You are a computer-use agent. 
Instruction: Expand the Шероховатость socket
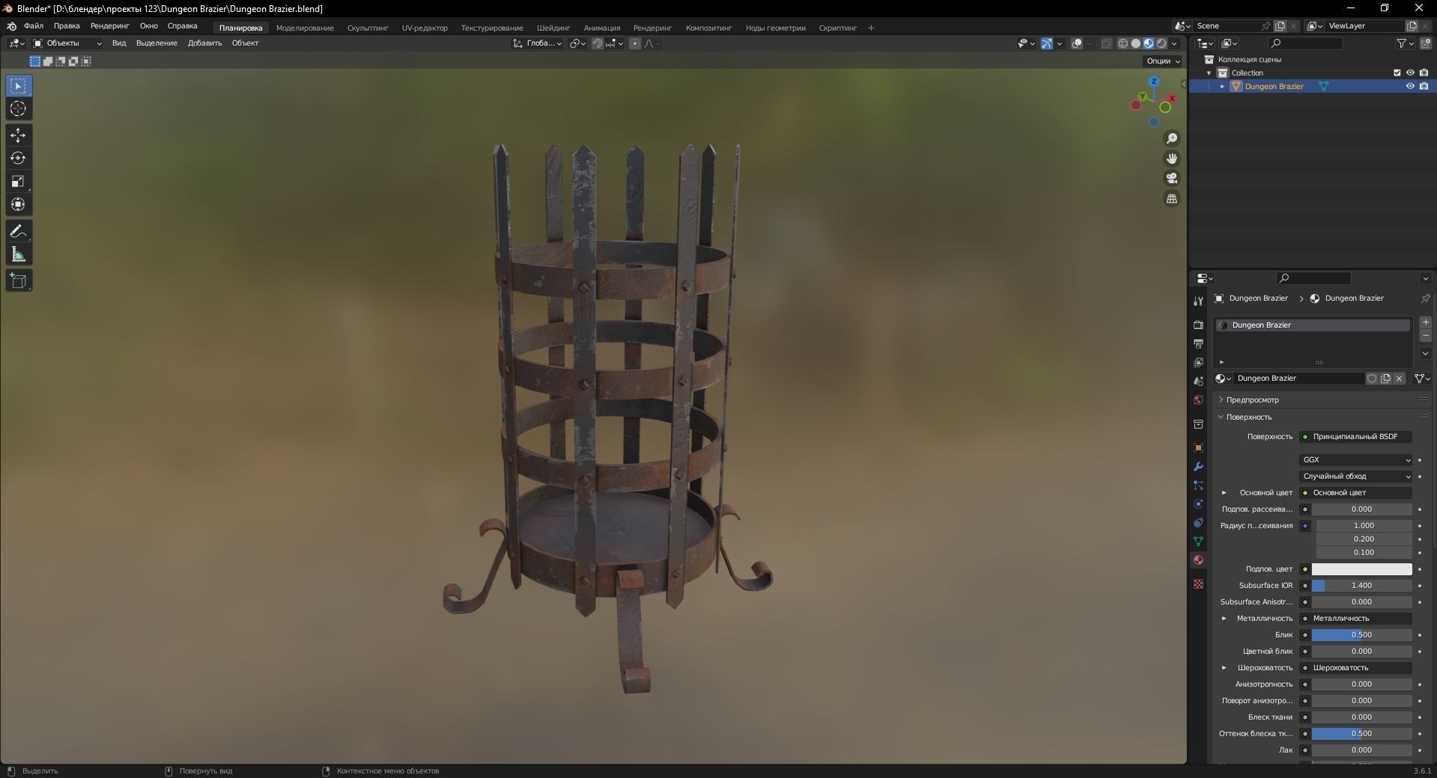tap(1224, 668)
